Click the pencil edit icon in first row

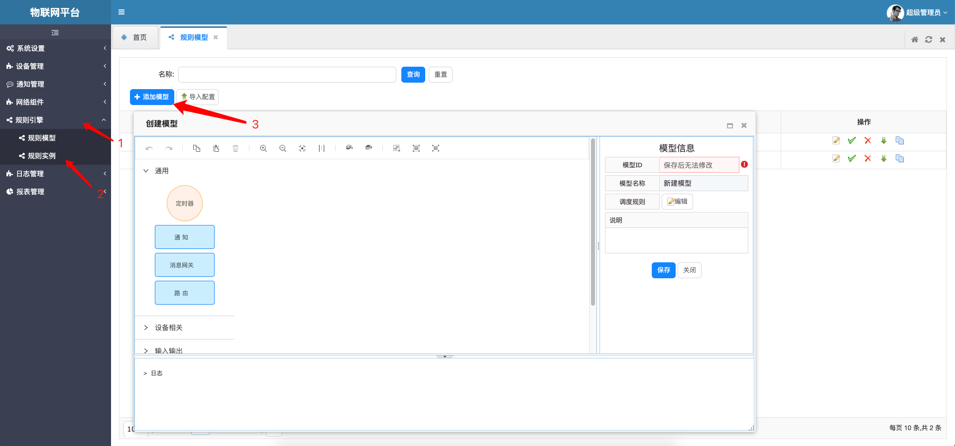[836, 141]
